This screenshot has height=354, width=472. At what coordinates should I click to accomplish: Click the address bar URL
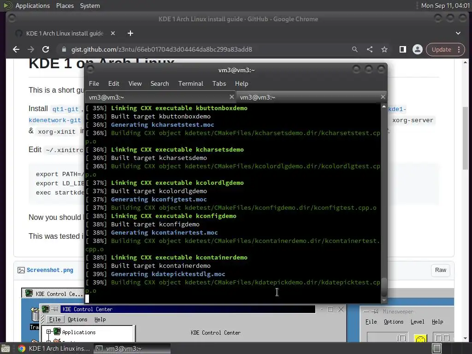tap(162, 49)
